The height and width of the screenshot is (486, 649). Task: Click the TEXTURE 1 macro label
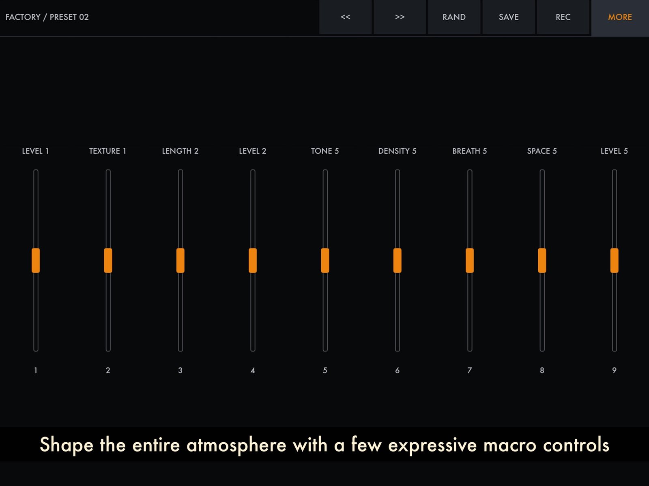pyautogui.click(x=107, y=151)
